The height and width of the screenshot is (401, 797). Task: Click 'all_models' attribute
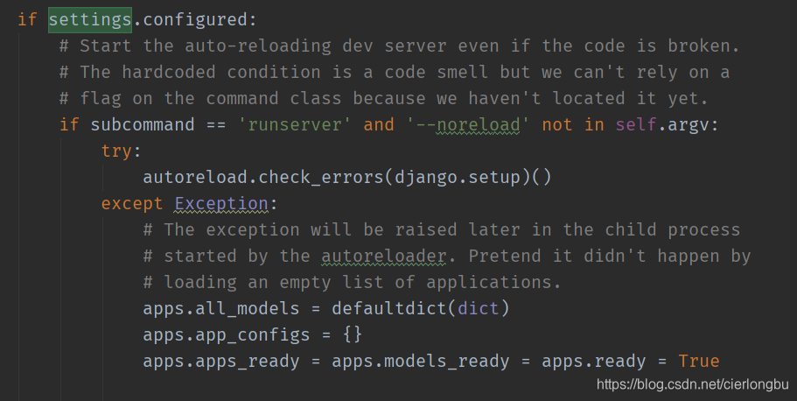248,308
